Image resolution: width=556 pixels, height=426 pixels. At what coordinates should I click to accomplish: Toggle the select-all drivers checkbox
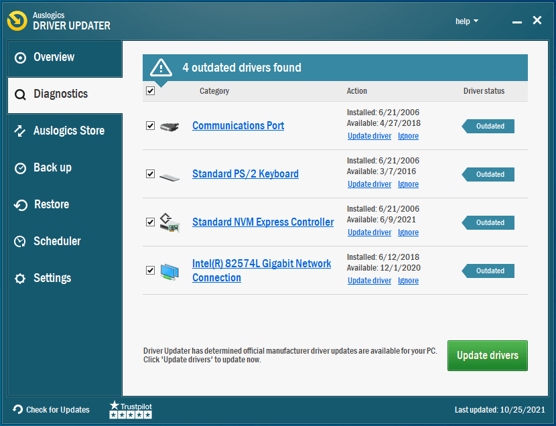[150, 90]
